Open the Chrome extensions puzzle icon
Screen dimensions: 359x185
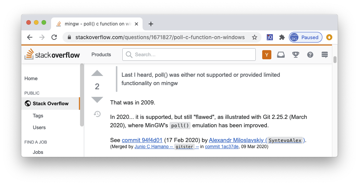click(282, 37)
